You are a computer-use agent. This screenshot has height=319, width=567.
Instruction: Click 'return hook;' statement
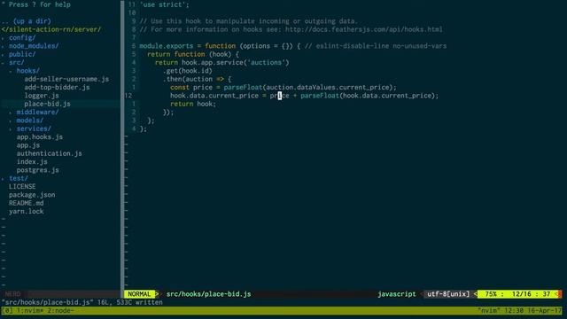click(193, 104)
